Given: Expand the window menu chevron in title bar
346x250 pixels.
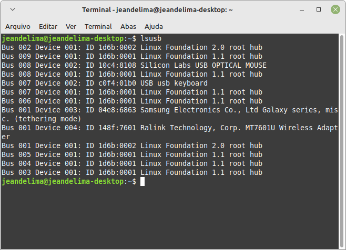Looking at the screenshot, I should [x=13, y=9].
